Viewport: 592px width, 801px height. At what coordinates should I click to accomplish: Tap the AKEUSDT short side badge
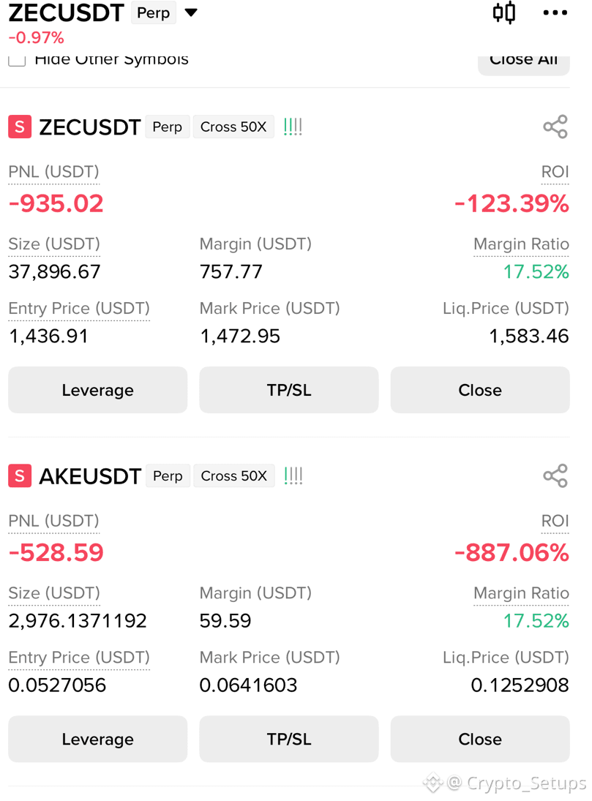[x=20, y=475]
